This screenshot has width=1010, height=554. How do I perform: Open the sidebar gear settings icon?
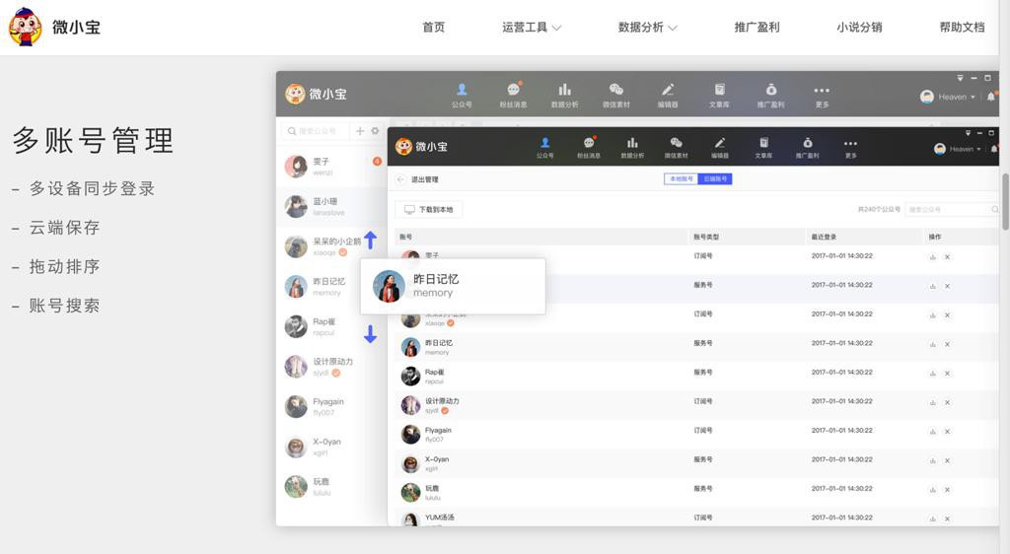[375, 131]
